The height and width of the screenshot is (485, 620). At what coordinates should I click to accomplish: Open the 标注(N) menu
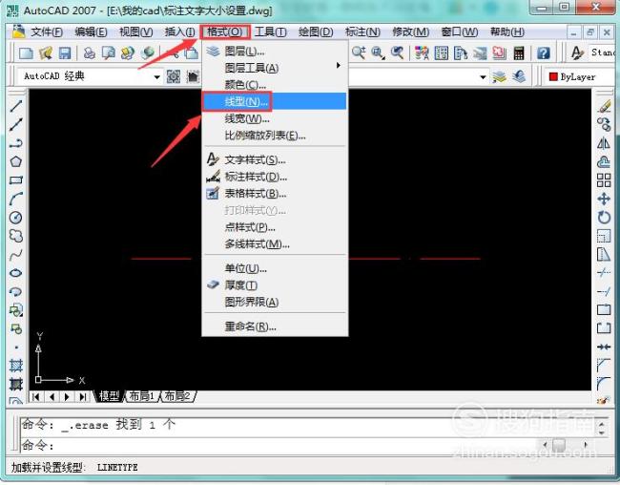362,32
